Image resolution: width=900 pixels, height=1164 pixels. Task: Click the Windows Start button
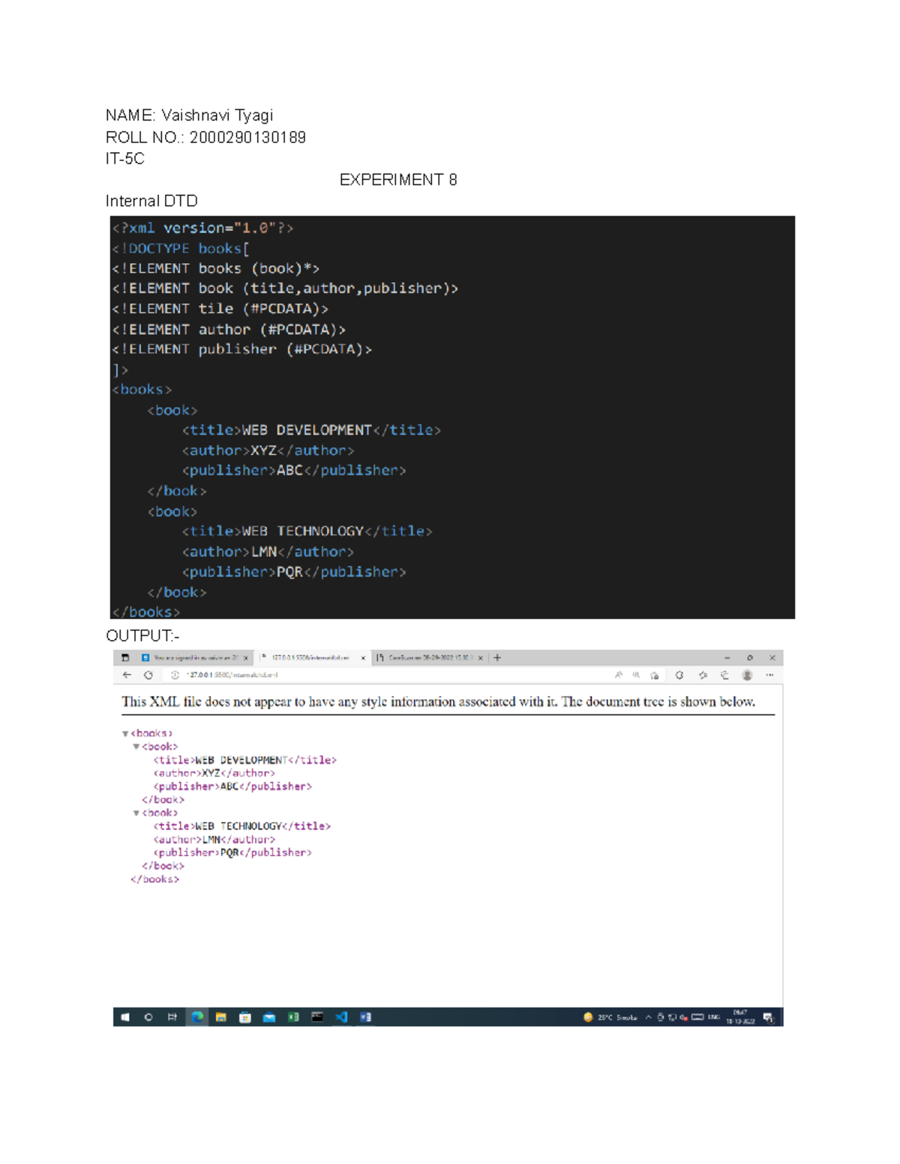[x=125, y=1017]
